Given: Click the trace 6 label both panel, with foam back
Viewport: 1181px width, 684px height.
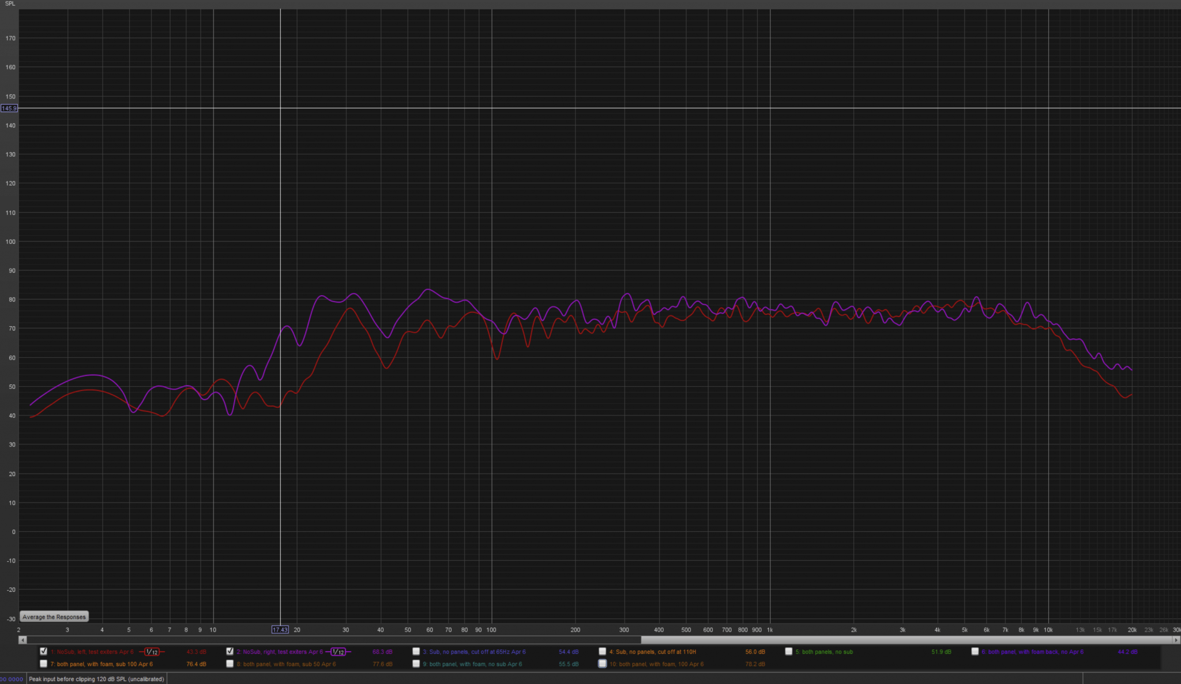Looking at the screenshot, I should click(1032, 652).
